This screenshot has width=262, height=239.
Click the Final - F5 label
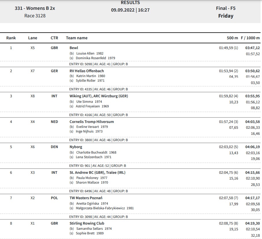[x=226, y=8]
